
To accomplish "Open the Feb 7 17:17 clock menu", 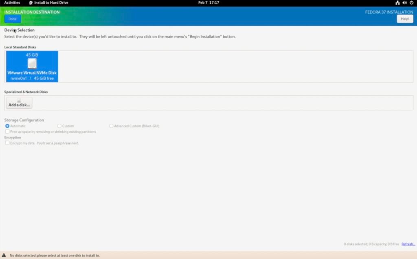I will 209,3.
